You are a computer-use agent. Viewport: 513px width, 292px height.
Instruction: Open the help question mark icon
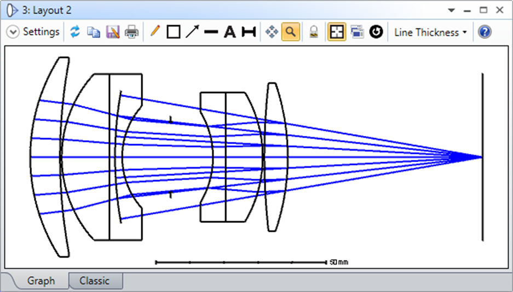485,32
